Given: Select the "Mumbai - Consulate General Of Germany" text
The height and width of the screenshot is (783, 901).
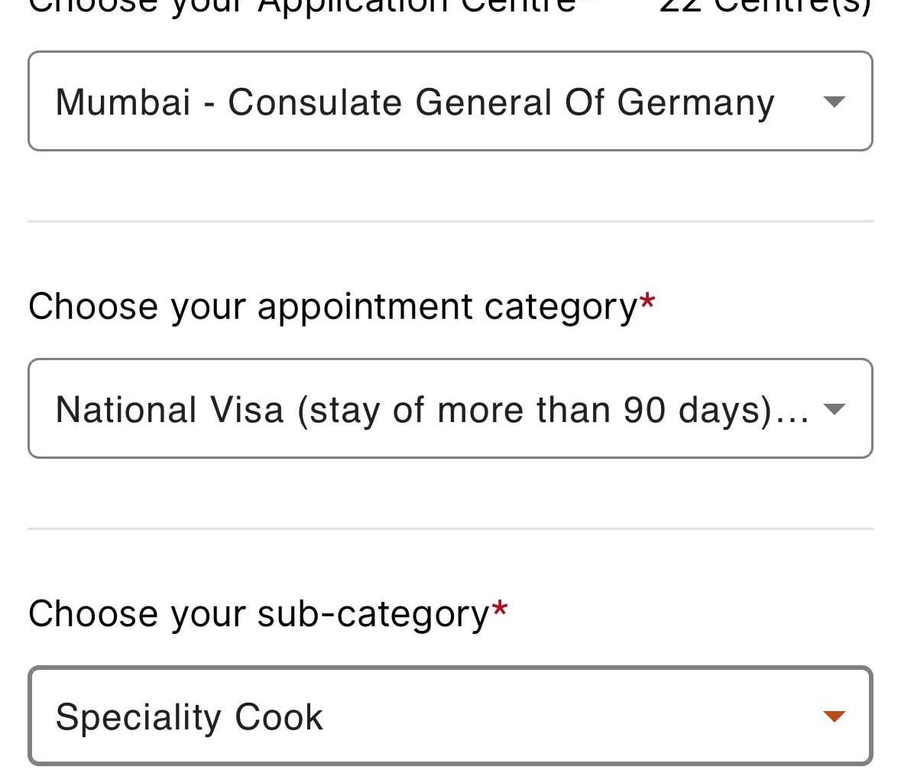Looking at the screenshot, I should point(415,102).
